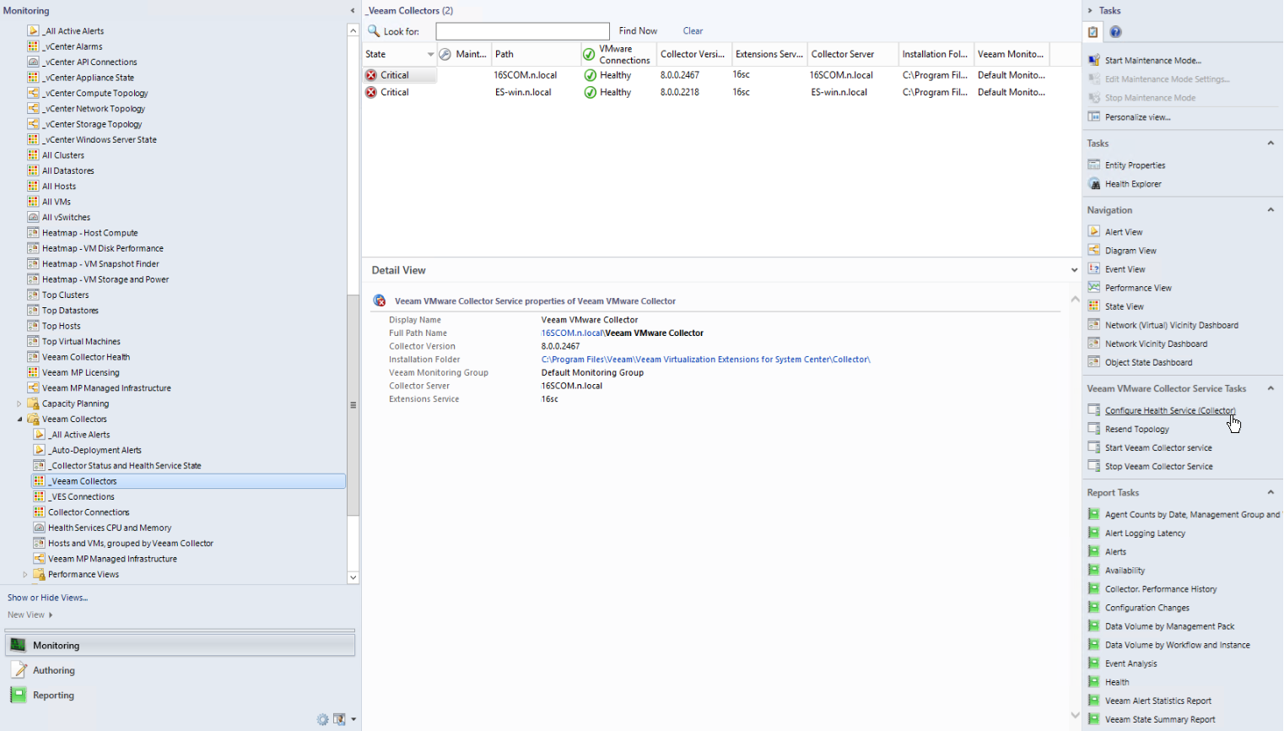The width and height of the screenshot is (1284, 731).
Task: Sort by the Collector Server column header
Action: click(x=852, y=54)
